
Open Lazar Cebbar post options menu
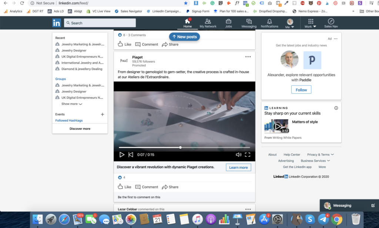tap(248, 209)
